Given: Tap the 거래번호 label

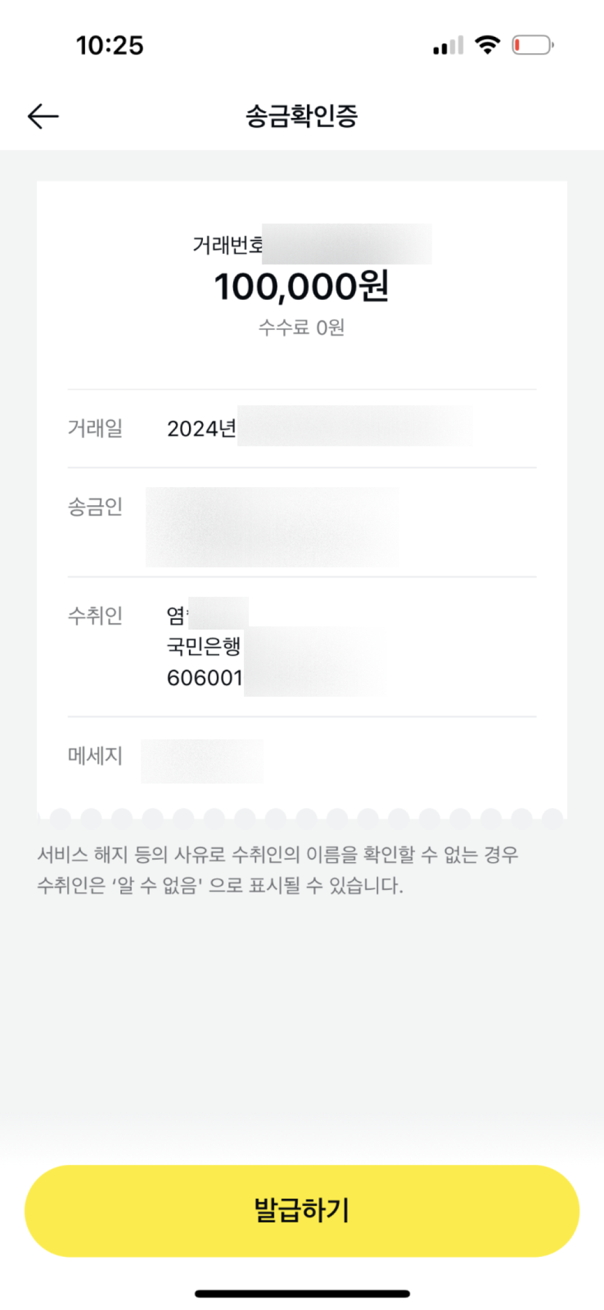Looking at the screenshot, I should [227, 245].
